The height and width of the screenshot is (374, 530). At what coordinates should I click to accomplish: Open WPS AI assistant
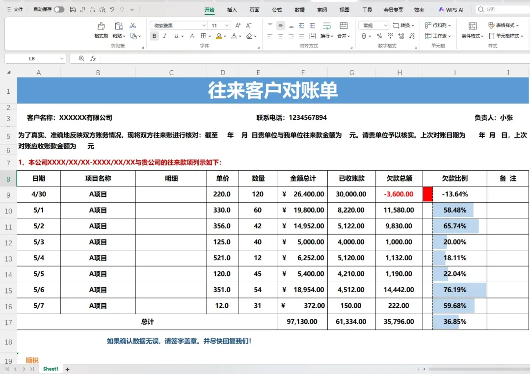(x=451, y=10)
